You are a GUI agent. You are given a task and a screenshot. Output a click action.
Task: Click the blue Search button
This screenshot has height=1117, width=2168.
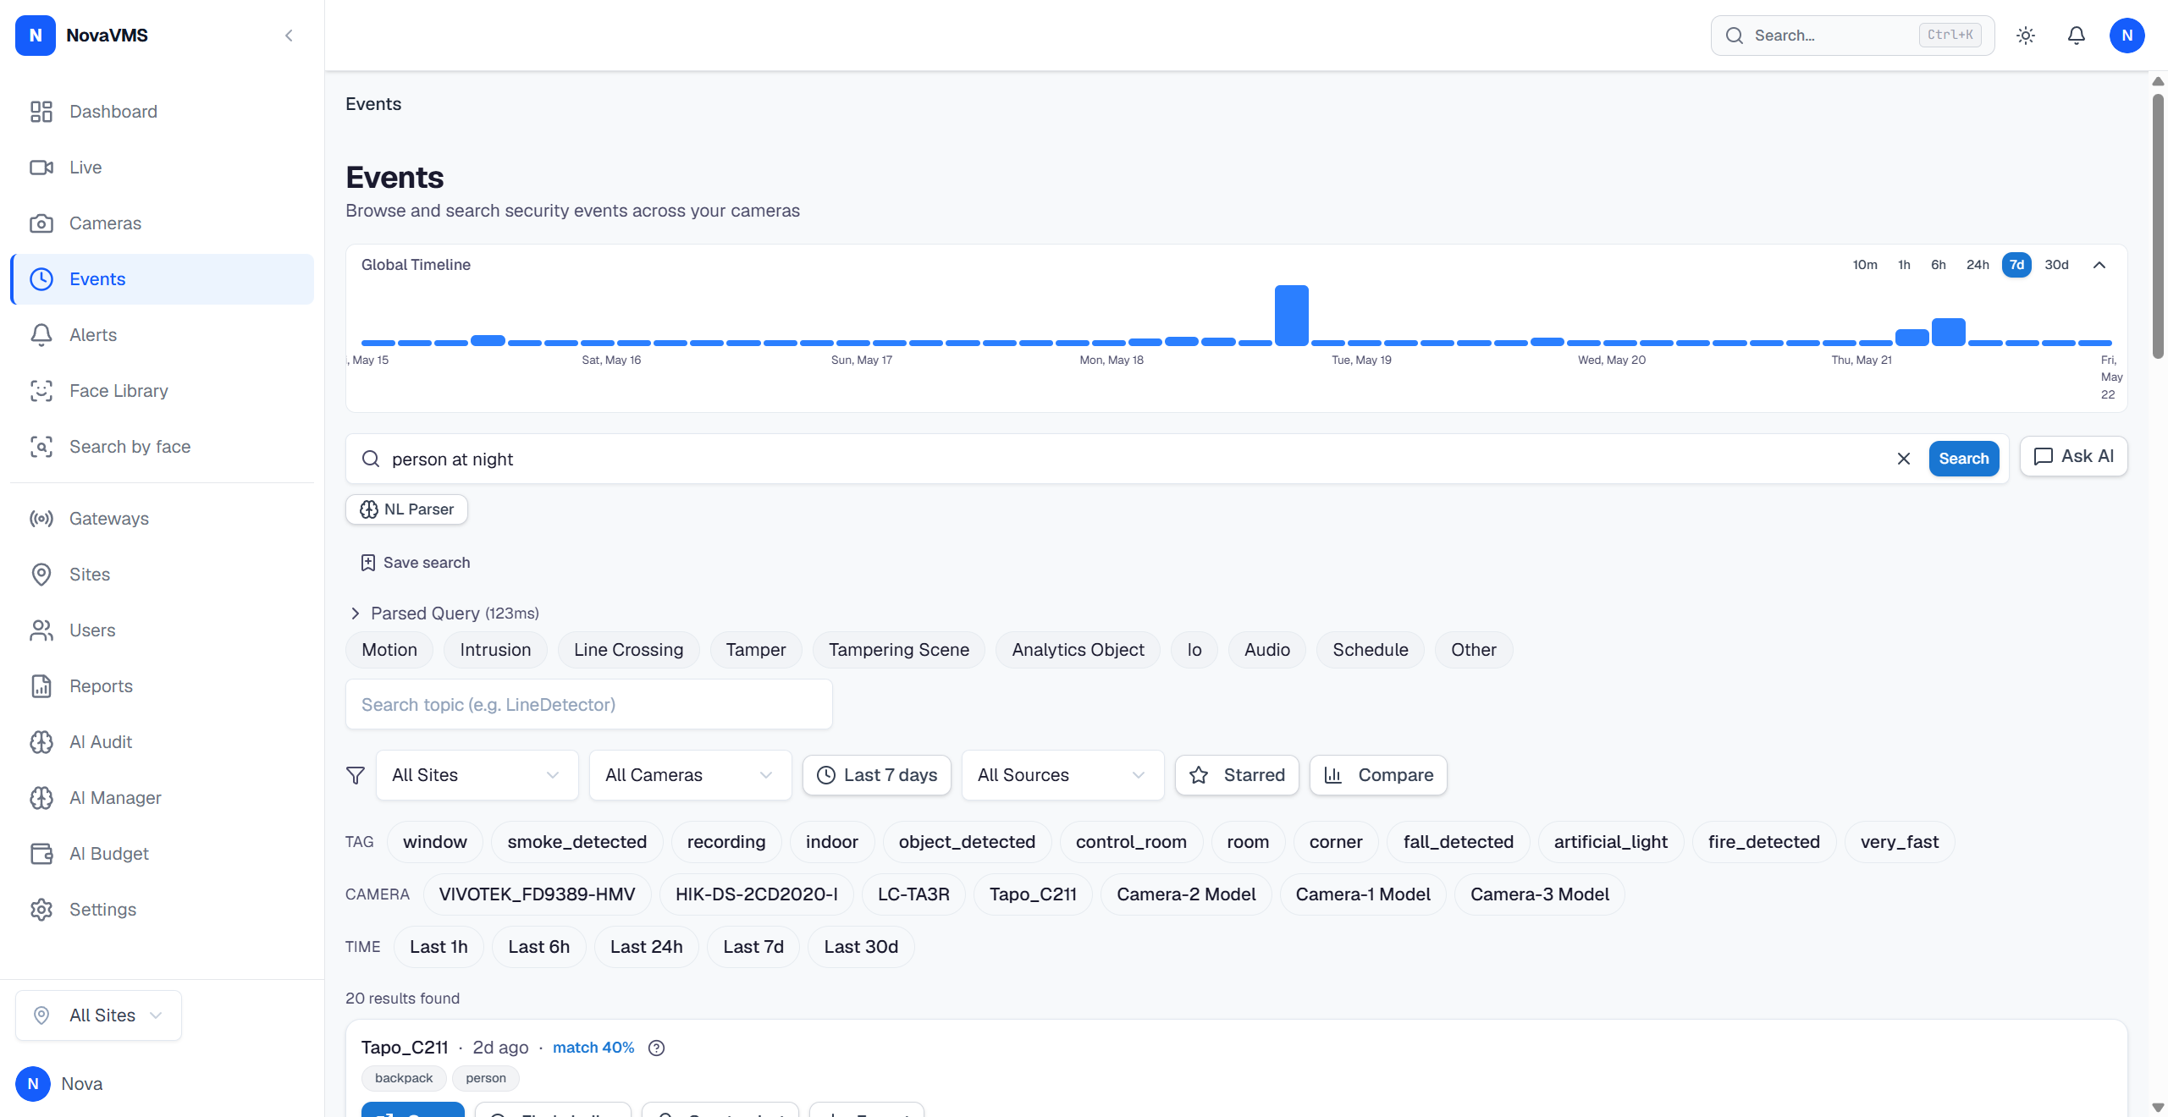point(1964,459)
